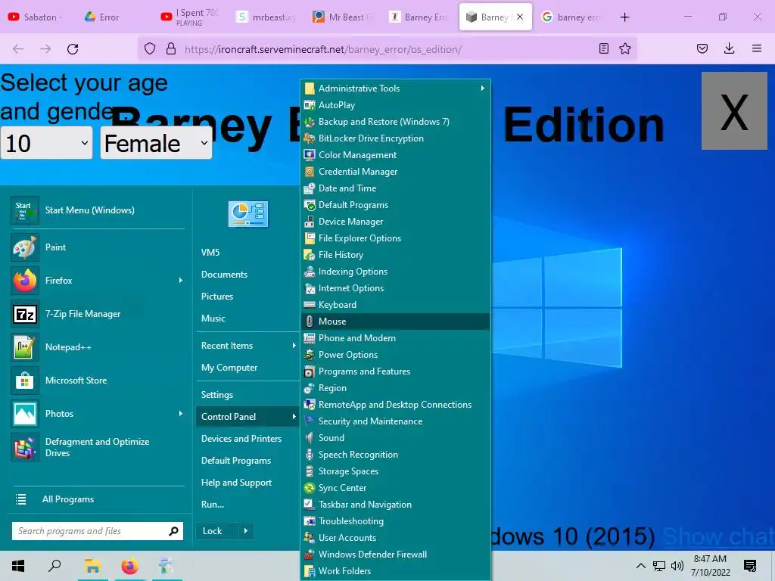
Task: Open the volume icon in system tray
Action: [x=677, y=566]
